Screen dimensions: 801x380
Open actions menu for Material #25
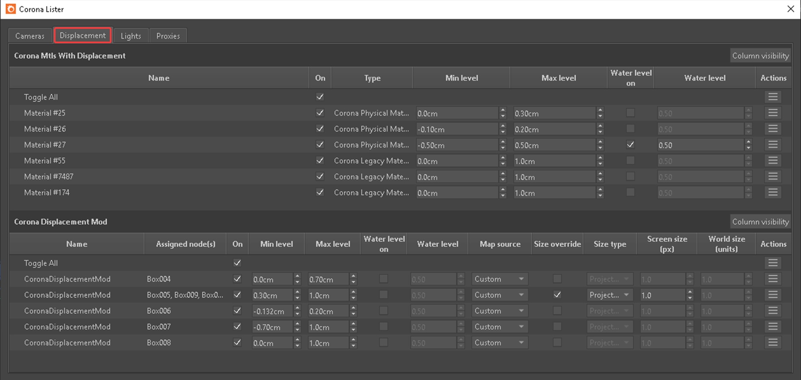click(x=773, y=113)
